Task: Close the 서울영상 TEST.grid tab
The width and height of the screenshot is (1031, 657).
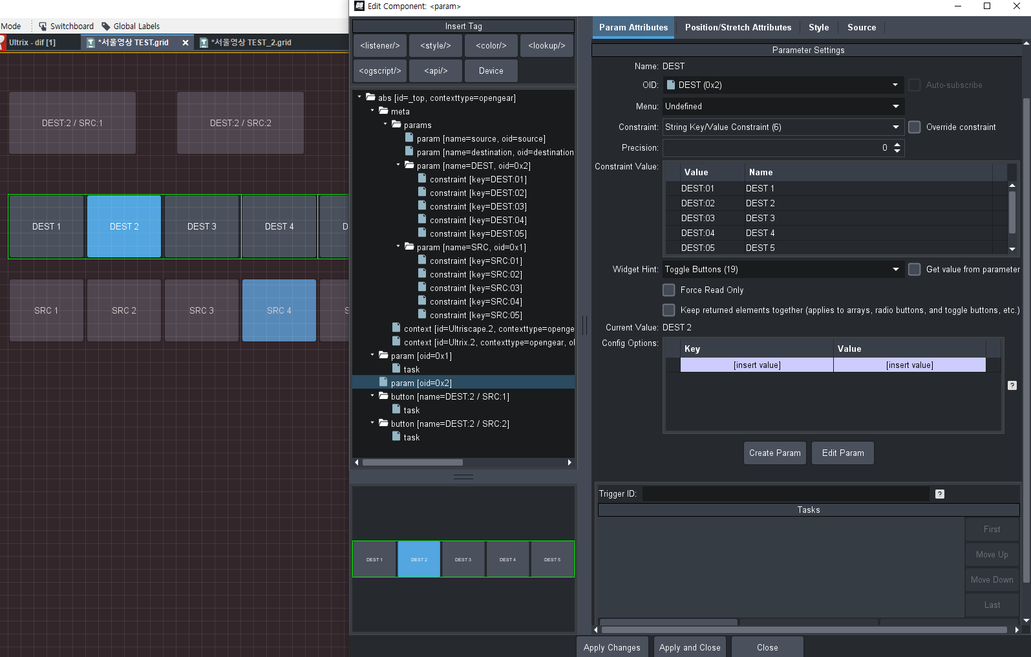Action: click(x=186, y=43)
